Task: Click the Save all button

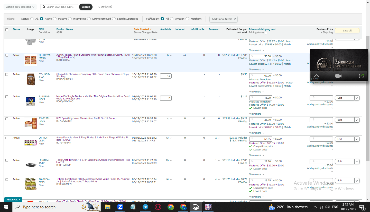Action: click(x=347, y=31)
